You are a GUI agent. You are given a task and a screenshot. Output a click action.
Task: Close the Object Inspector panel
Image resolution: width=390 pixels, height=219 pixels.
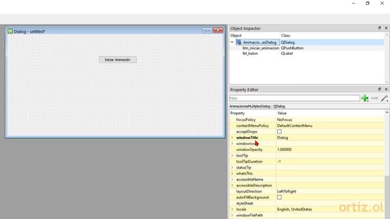[x=386, y=28]
